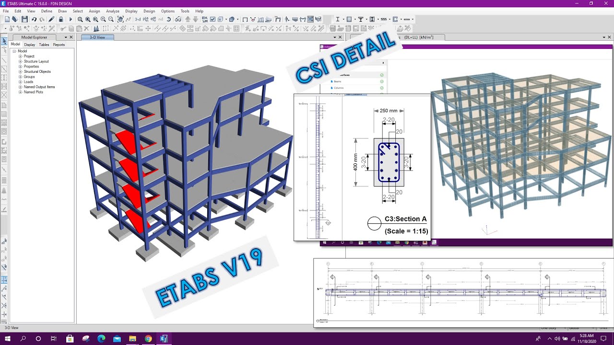Image resolution: width=614 pixels, height=345 pixels.
Task: Open the Design menu
Action: (149, 11)
